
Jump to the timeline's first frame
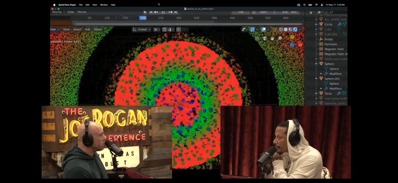coord(151,12)
